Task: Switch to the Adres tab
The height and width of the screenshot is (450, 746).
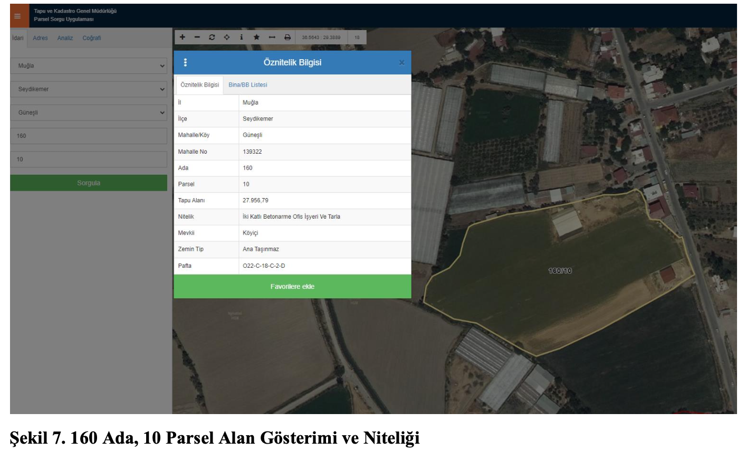Action: point(40,38)
